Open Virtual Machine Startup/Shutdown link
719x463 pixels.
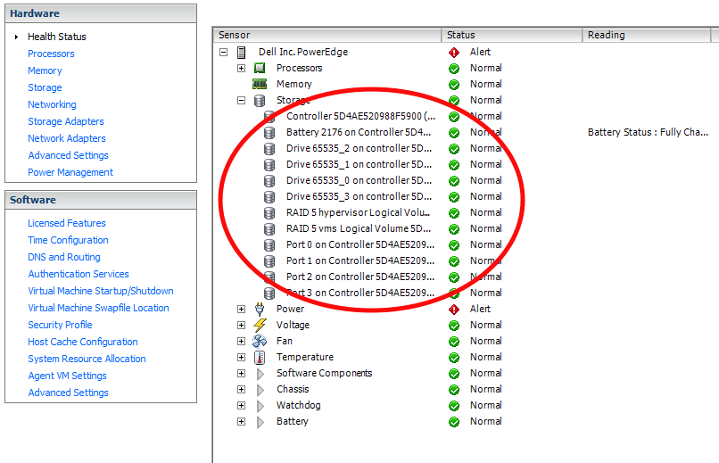click(x=101, y=291)
